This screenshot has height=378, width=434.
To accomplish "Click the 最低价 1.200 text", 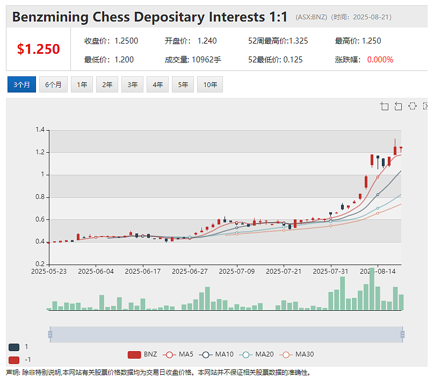I will pyautogui.click(x=109, y=60).
